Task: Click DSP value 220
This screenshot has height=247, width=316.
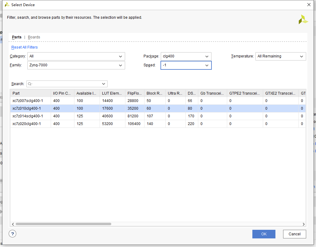Action: (x=191, y=124)
